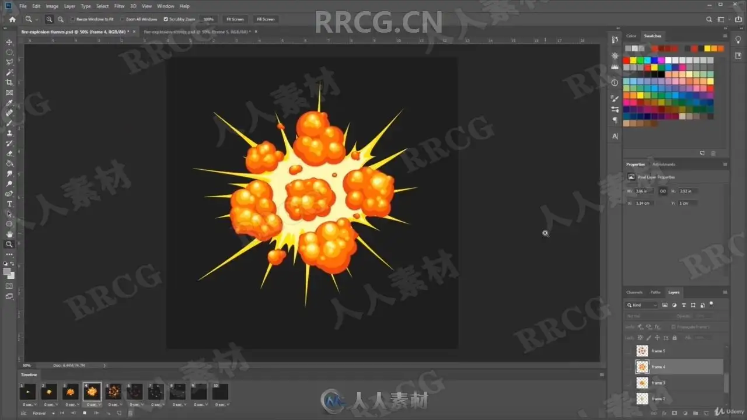Viewport: 747px width, 420px height.
Task: Select the Magic Wand tool
Action: click(x=9, y=73)
